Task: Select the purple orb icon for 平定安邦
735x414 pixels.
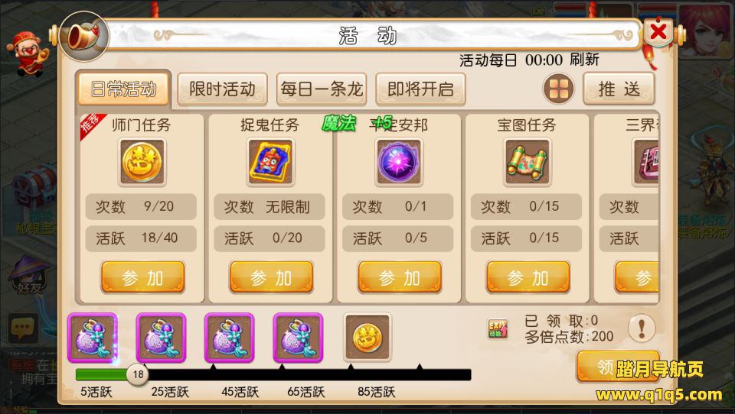Action: coord(399,163)
